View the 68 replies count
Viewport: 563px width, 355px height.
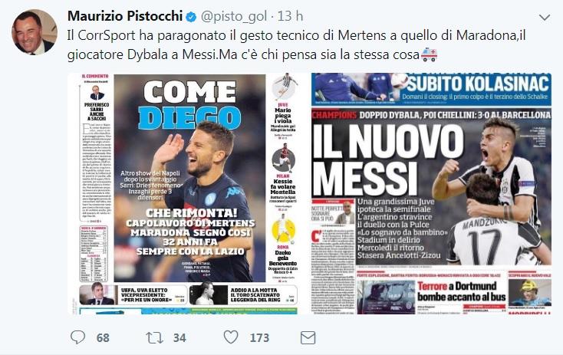click(103, 338)
